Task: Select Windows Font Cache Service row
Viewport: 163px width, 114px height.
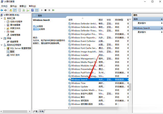Action: (x=98, y=48)
